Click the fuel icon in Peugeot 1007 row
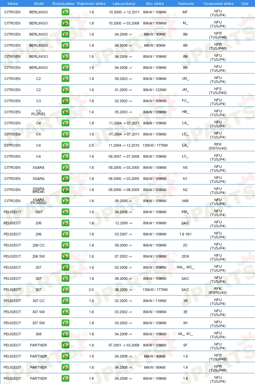Image resolution: width=255 pixels, height=384 pixels. pyautogui.click(x=65, y=212)
